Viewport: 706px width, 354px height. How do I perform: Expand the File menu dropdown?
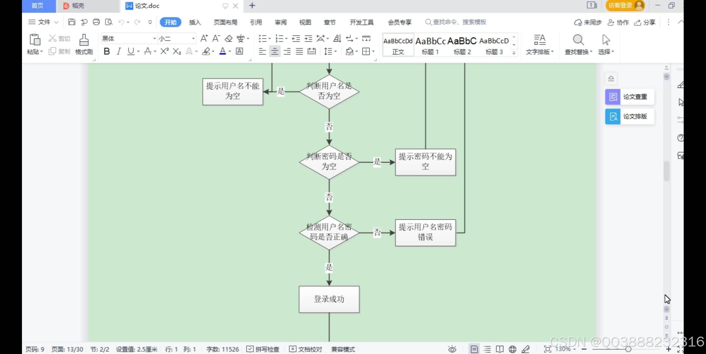(44, 22)
